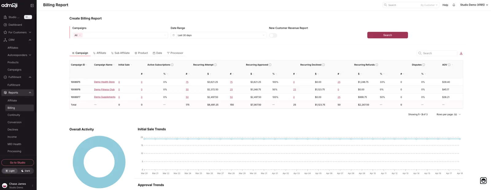
Task: Click the Reports cube icon in sidebar
Action: pyautogui.click(x=5, y=93)
